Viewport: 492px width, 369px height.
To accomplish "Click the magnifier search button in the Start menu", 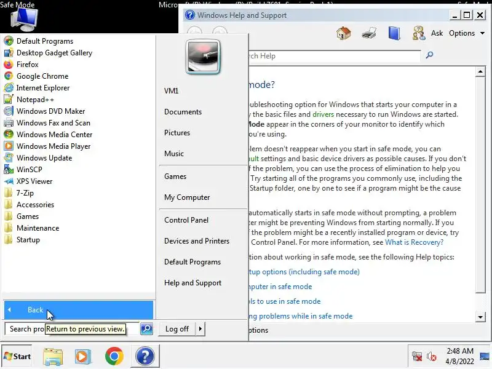I will click(146, 329).
